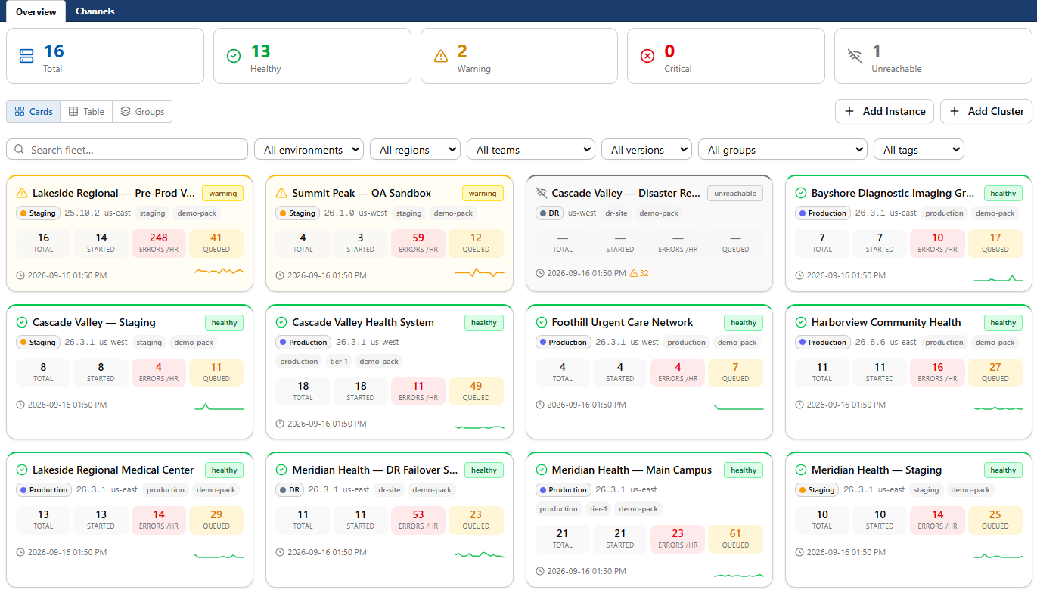The image size is (1037, 590).
Task: Click the 53 errors/hr tile on Meridian DR Failover
Action: click(418, 520)
